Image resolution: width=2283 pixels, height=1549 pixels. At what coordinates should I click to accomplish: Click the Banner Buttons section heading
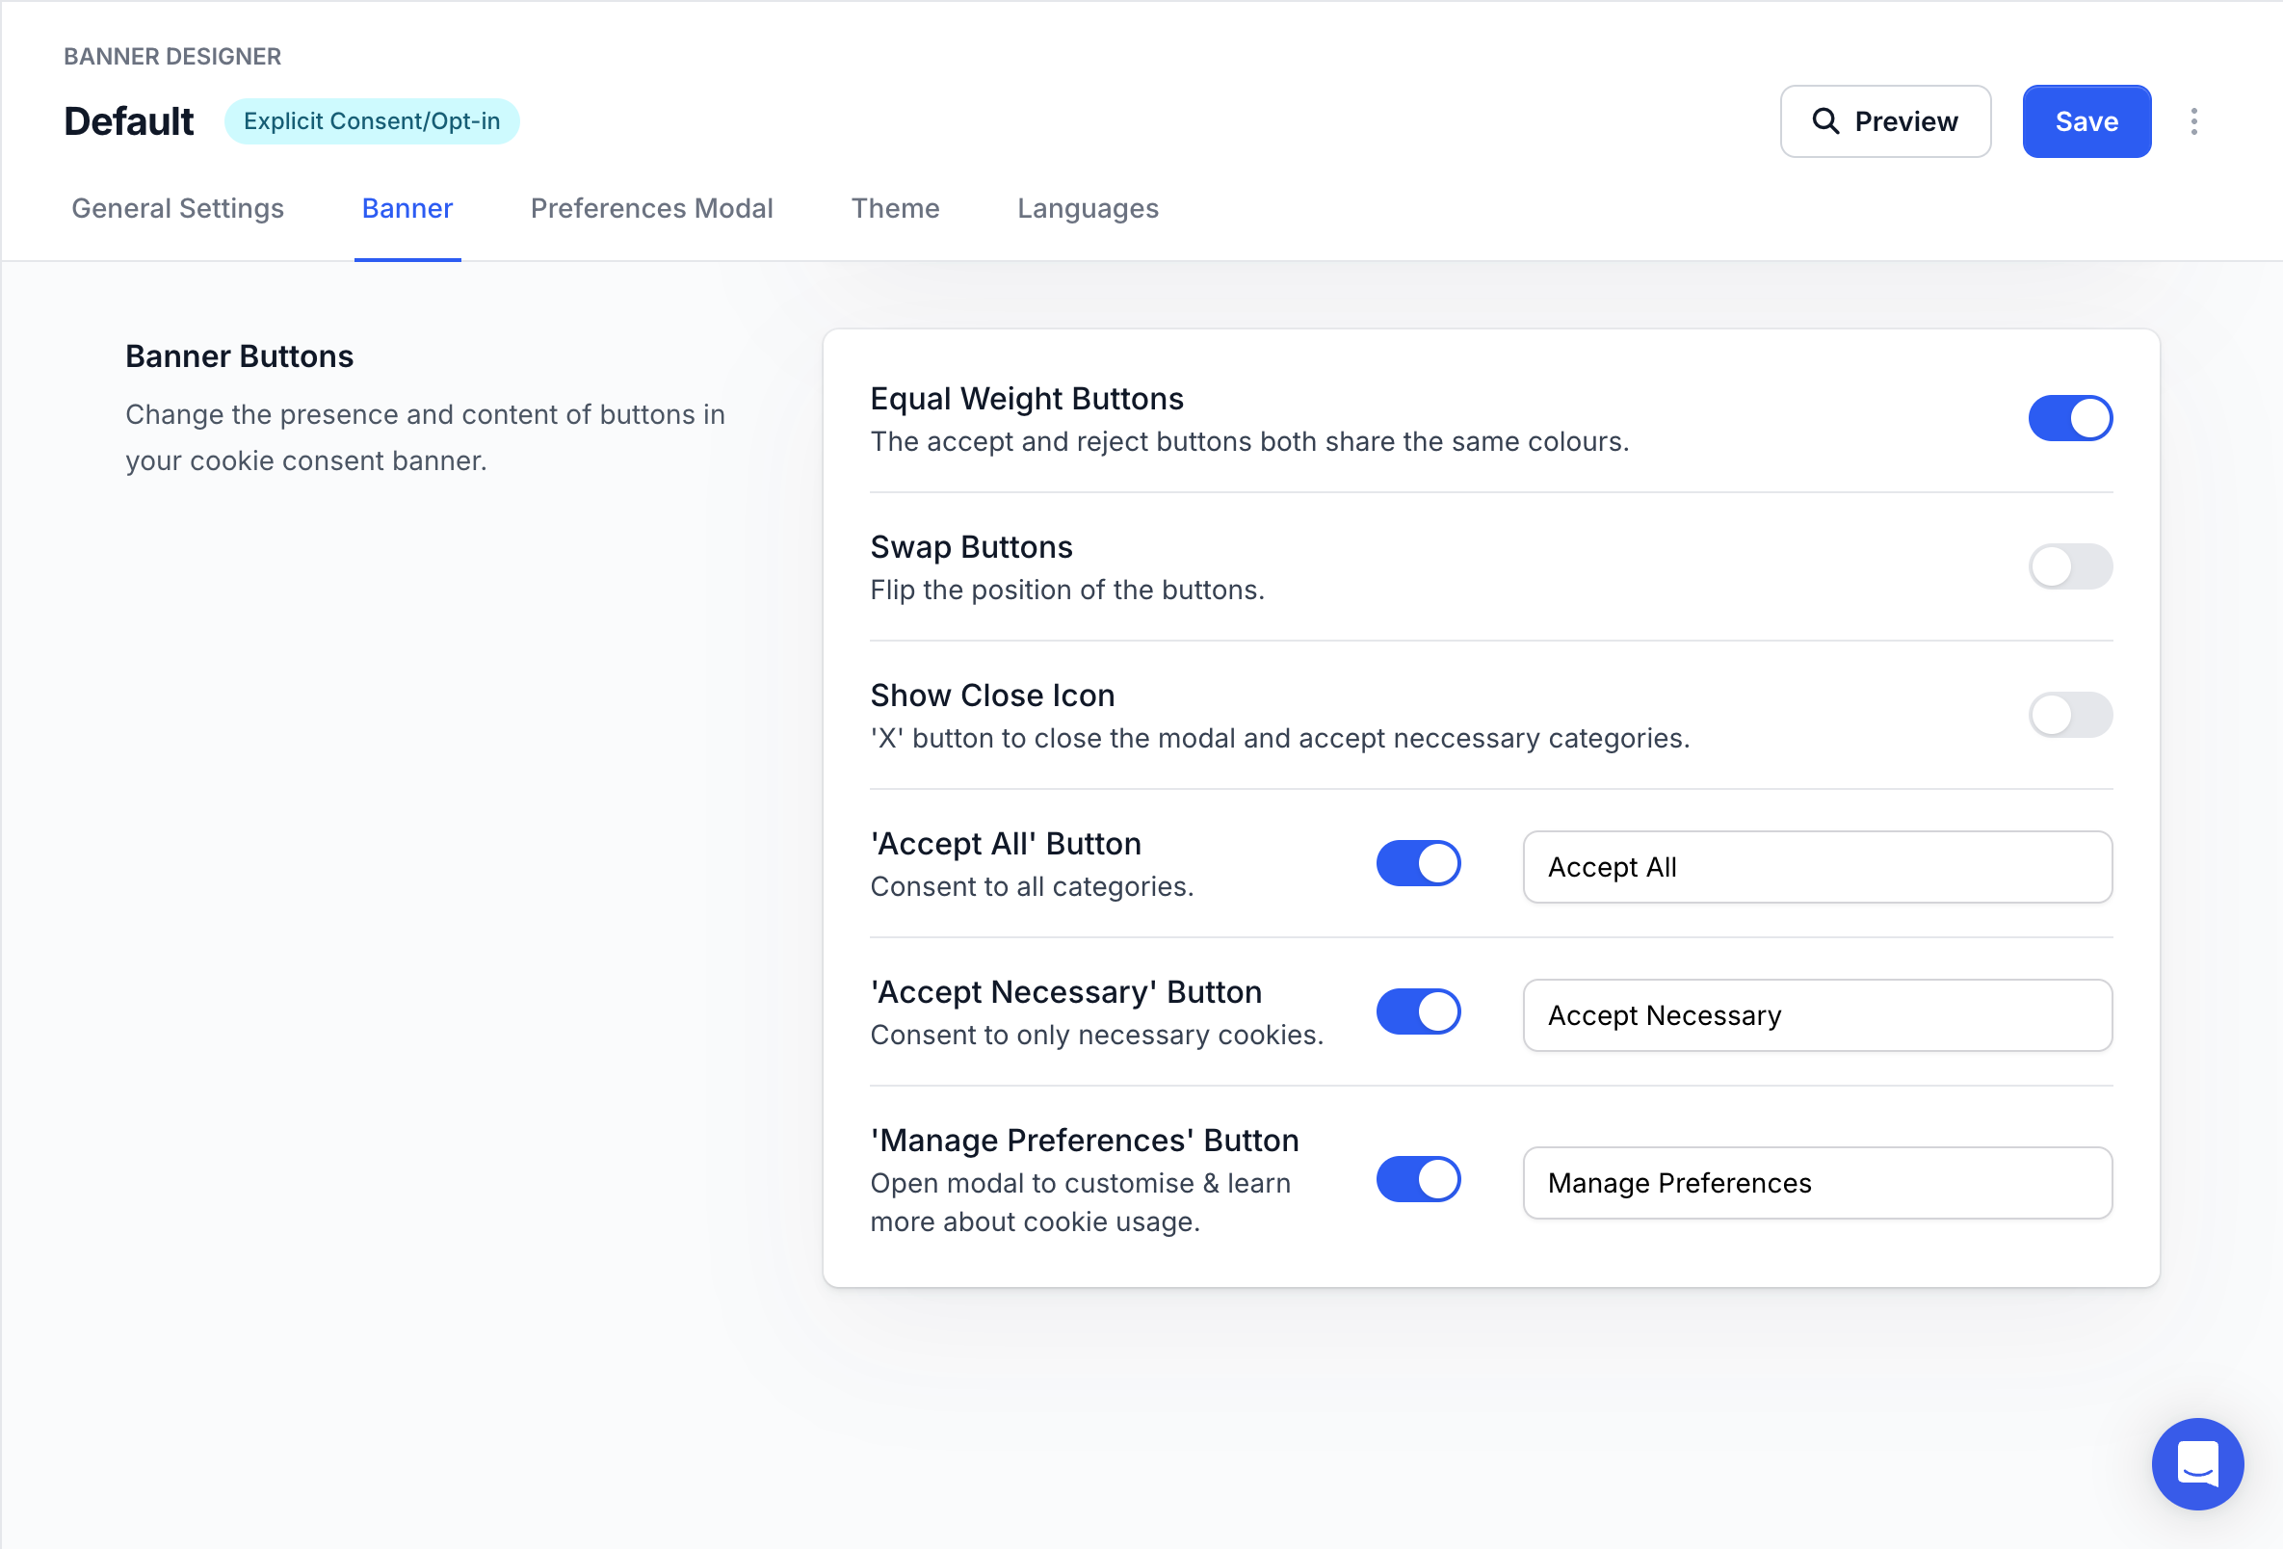[240, 356]
